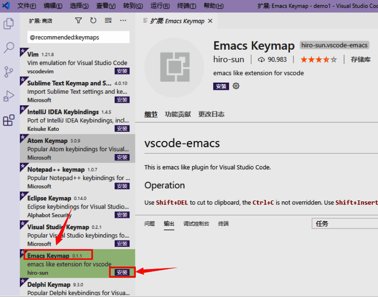Viewport: 378px width, 297px height.
Task: Open the 选择(S) menu
Action: [79, 6]
